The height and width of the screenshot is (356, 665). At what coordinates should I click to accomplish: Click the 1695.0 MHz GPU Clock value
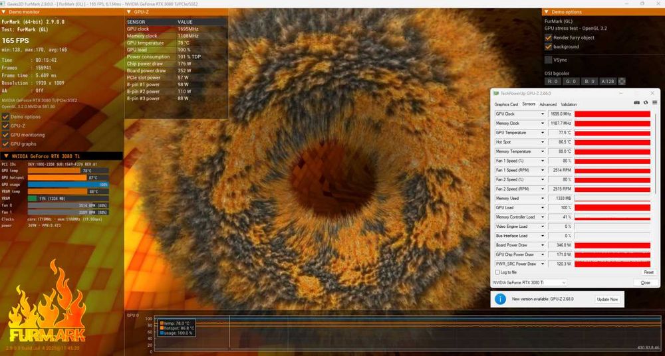pos(560,114)
